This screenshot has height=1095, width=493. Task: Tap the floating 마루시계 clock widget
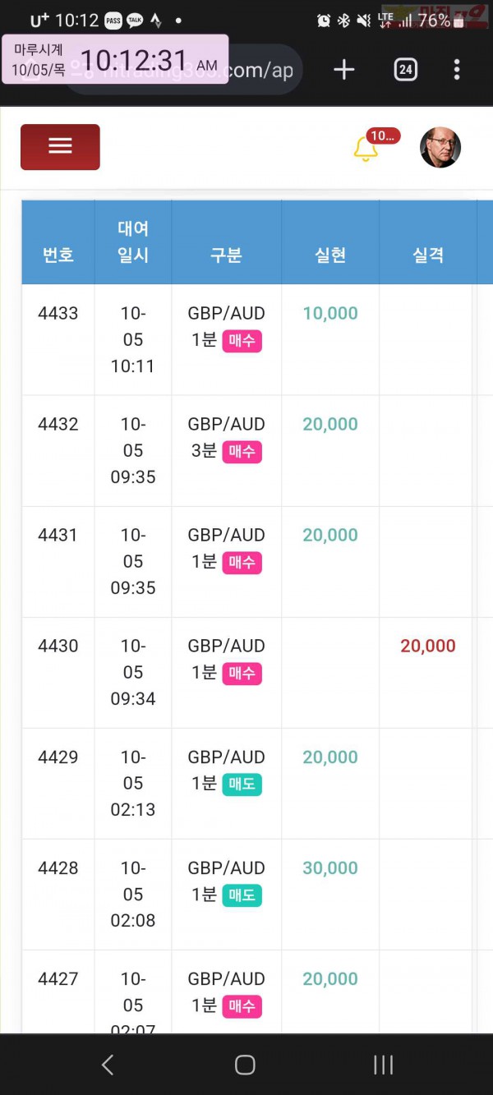click(x=115, y=59)
